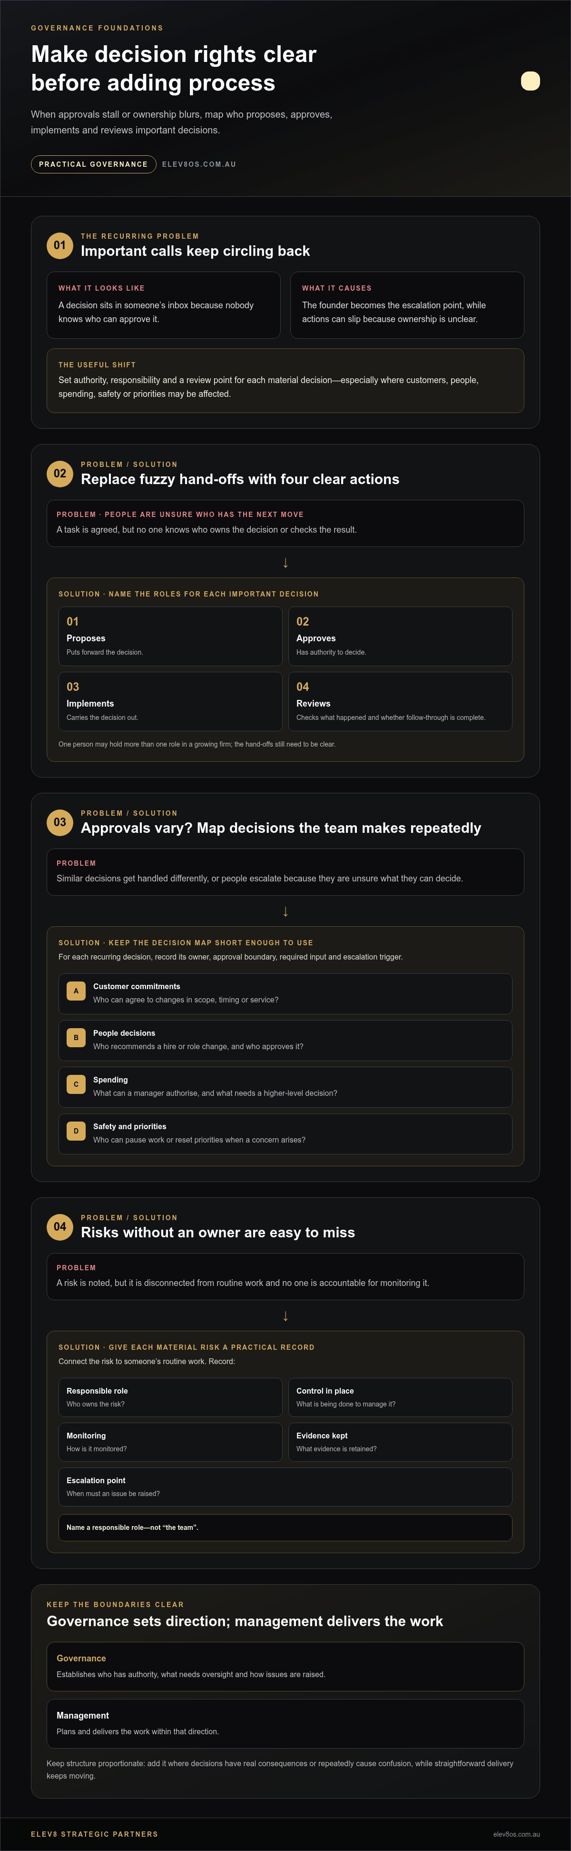The image size is (571, 1851).
Task: Click the D badge for Safety and priorities
Action: 76,1131
